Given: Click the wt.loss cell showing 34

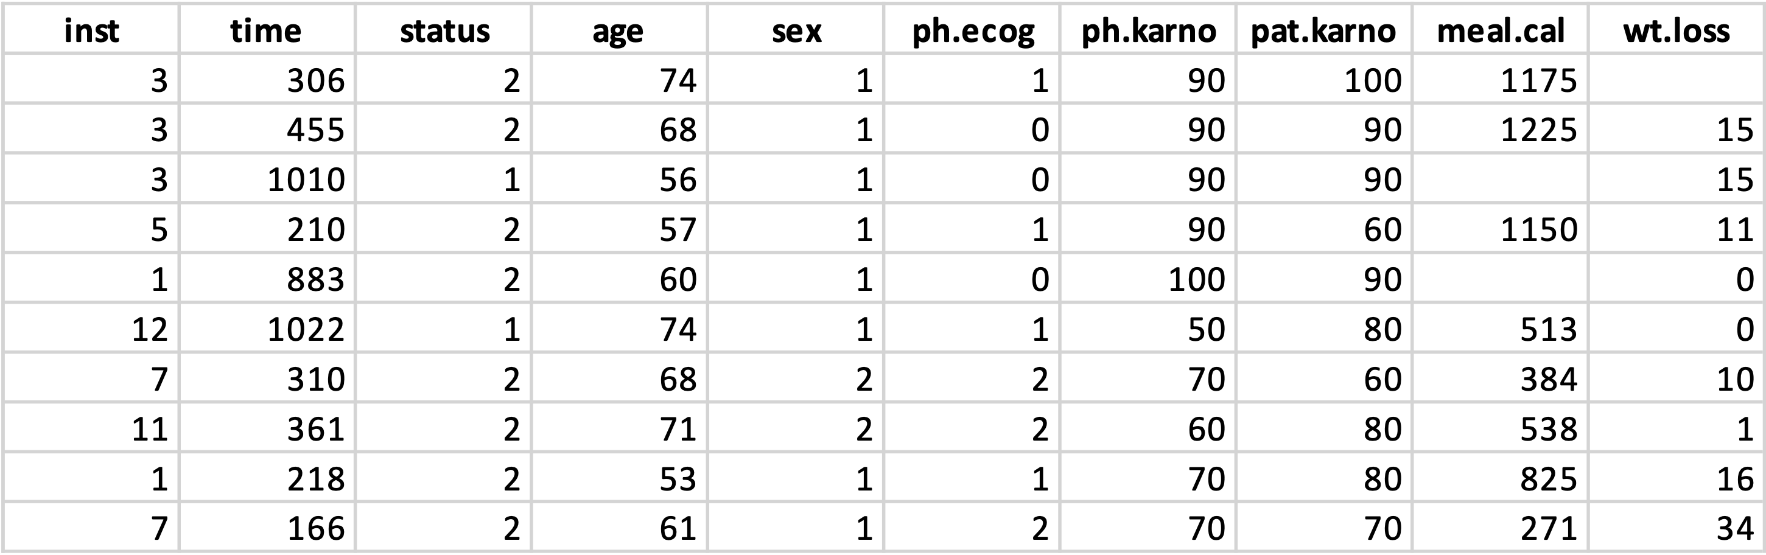Looking at the screenshot, I should click(1676, 527).
